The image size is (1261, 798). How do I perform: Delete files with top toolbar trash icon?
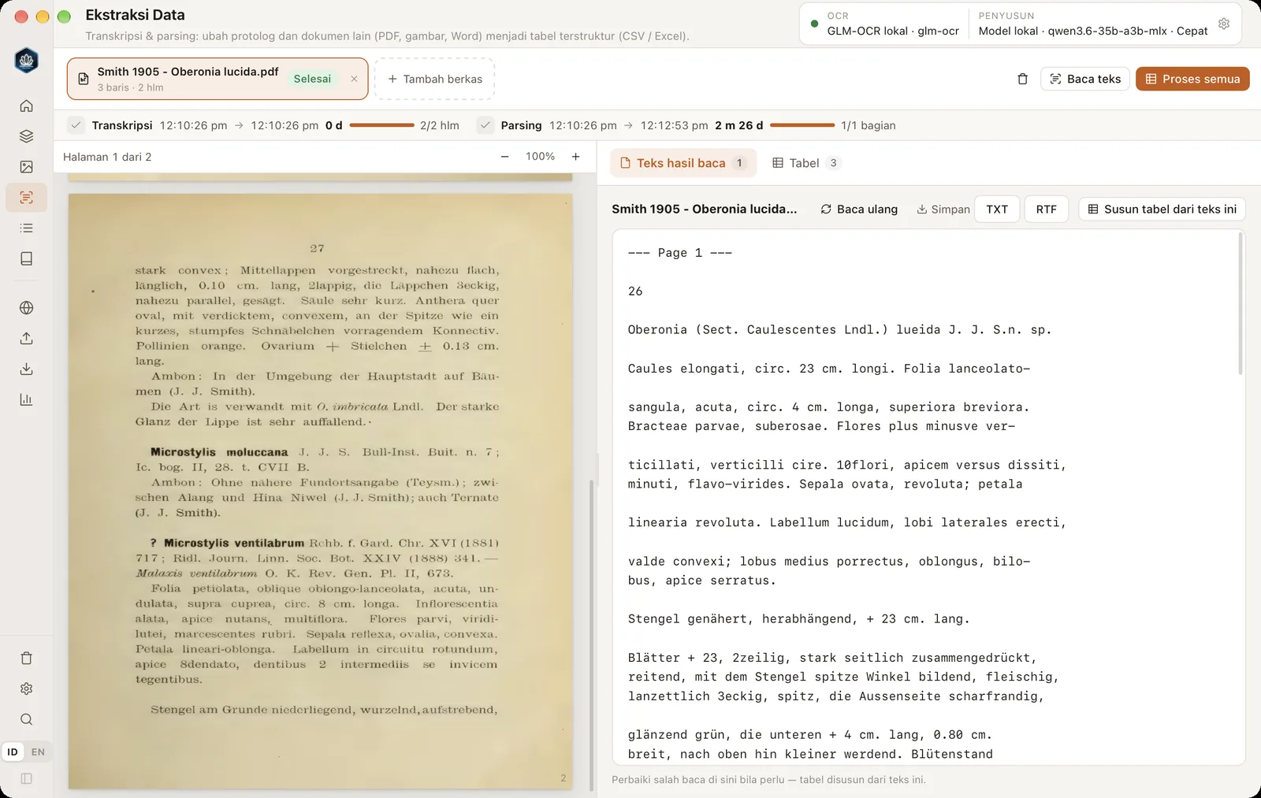(x=1022, y=79)
